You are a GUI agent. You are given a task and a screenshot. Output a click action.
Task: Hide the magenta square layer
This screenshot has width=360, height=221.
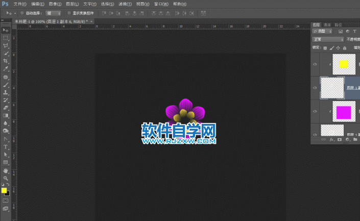pyautogui.click(x=315, y=111)
